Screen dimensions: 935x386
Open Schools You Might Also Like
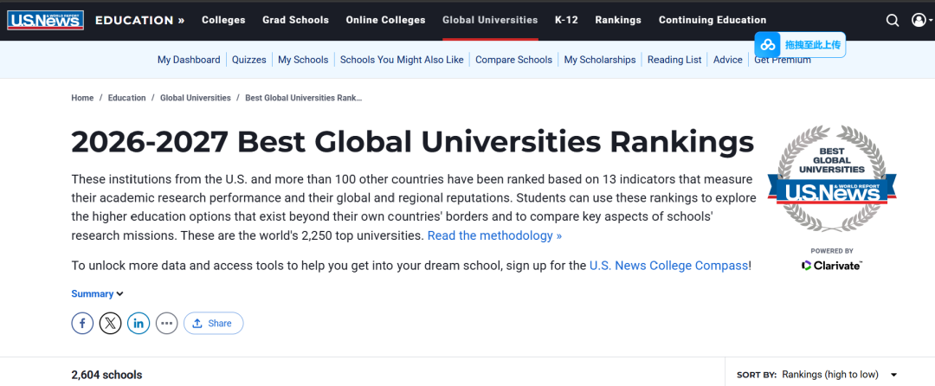(x=402, y=60)
